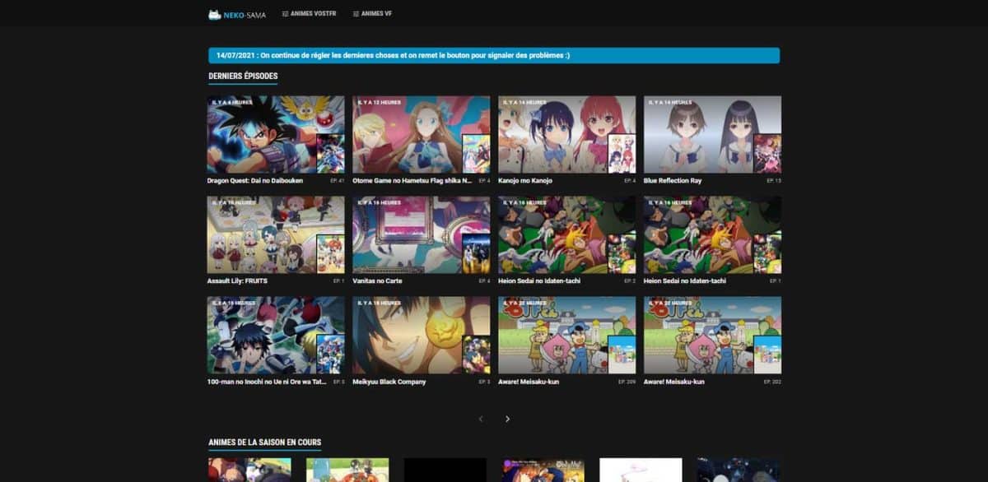Click the Blue Reflection Ray title link
The height and width of the screenshot is (482, 988).
(x=673, y=181)
